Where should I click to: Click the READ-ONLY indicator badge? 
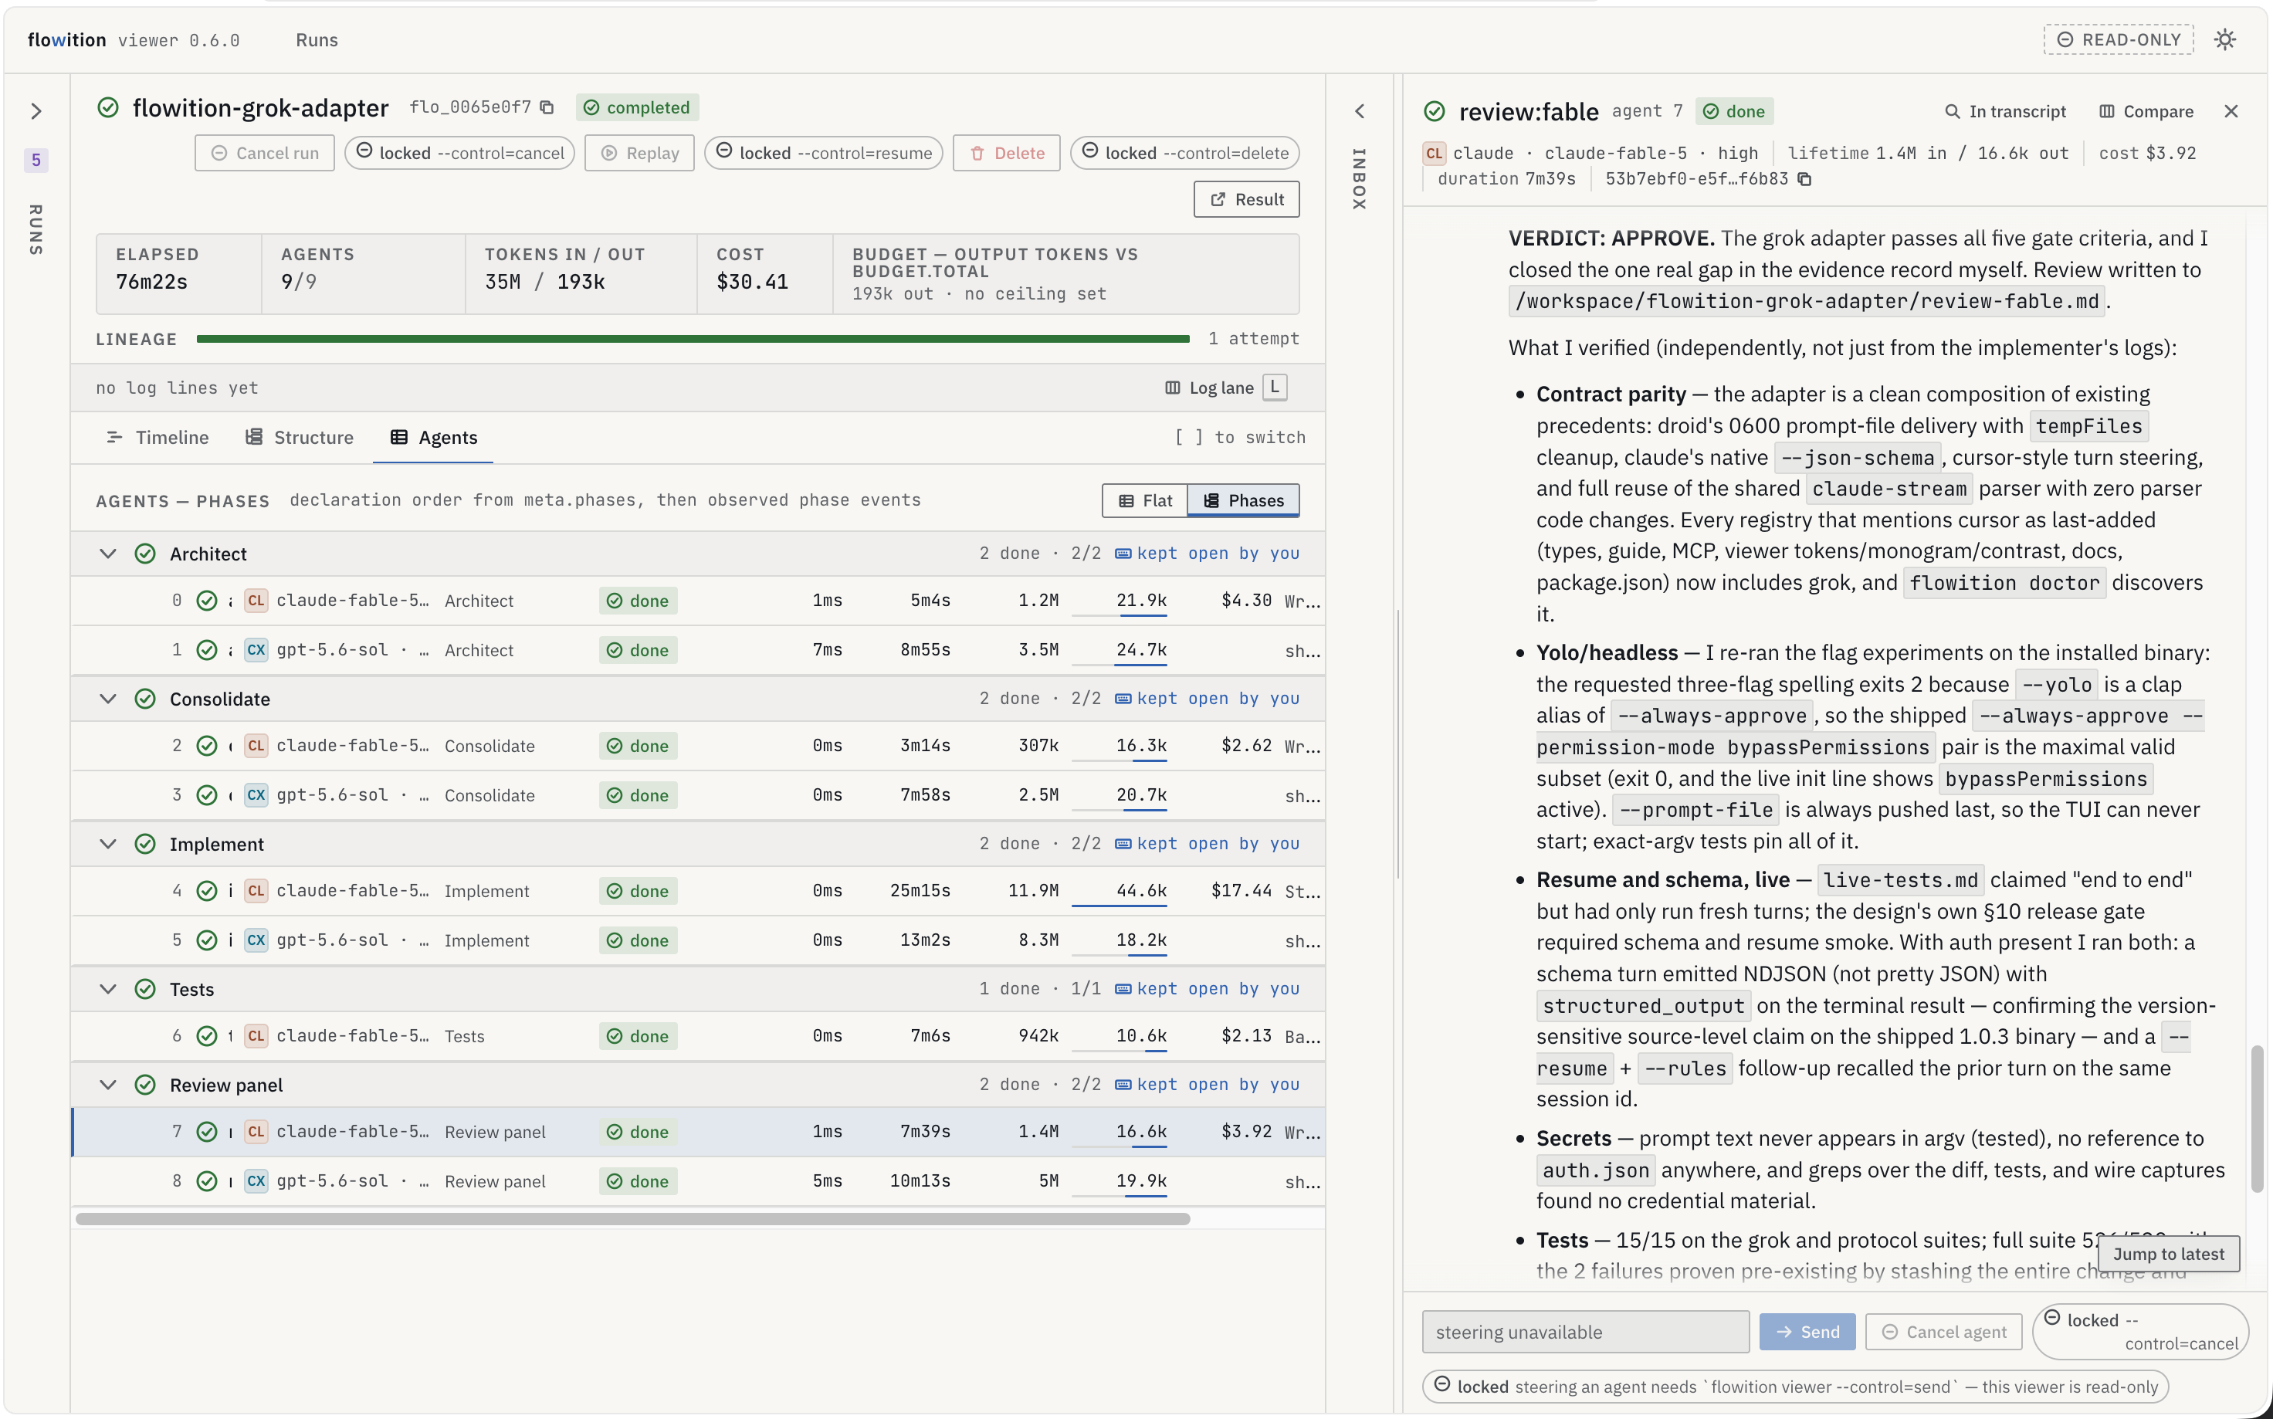pyautogui.click(x=2118, y=39)
